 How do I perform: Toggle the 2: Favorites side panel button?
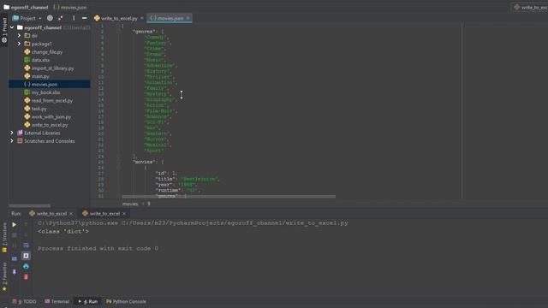click(4, 277)
